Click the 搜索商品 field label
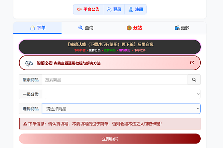 (x=30, y=80)
